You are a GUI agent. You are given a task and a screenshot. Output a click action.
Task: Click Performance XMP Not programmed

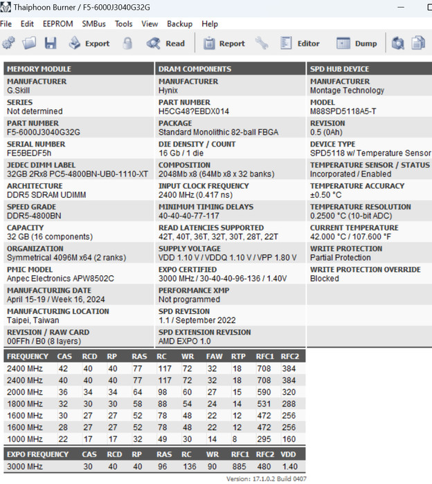point(189,299)
